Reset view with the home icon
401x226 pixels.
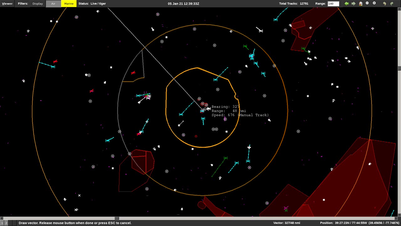[361, 3]
